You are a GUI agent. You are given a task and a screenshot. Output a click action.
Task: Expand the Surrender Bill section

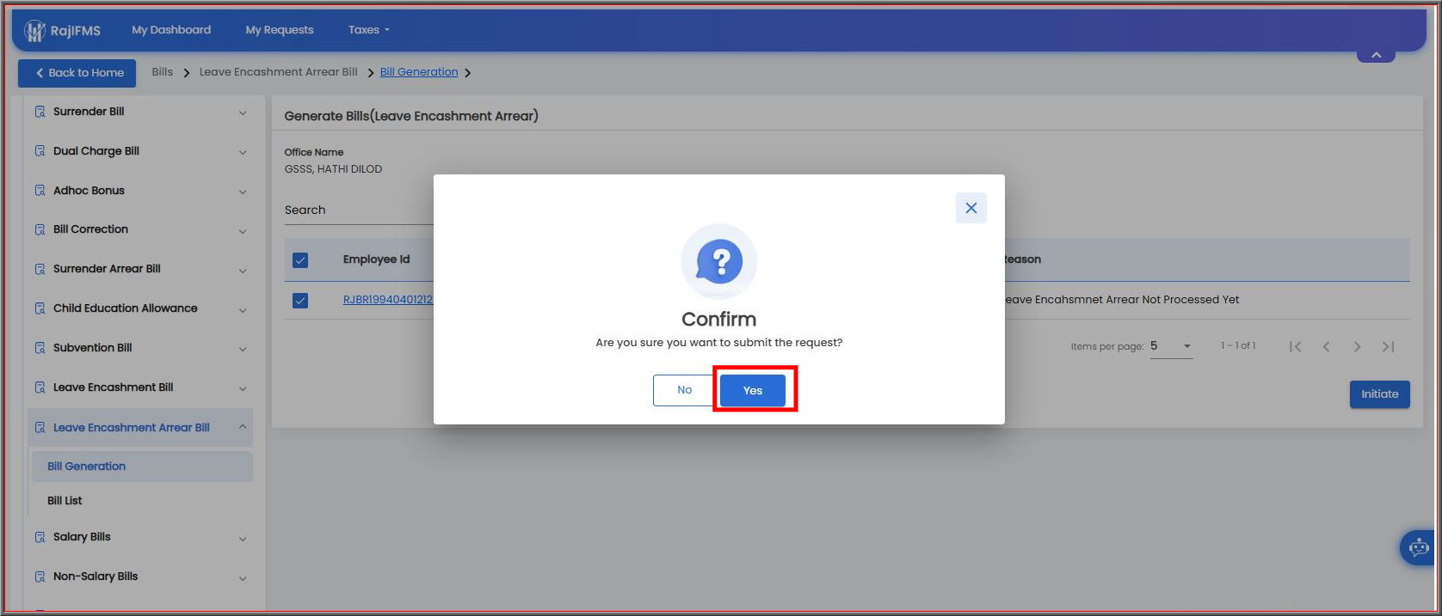click(x=243, y=113)
